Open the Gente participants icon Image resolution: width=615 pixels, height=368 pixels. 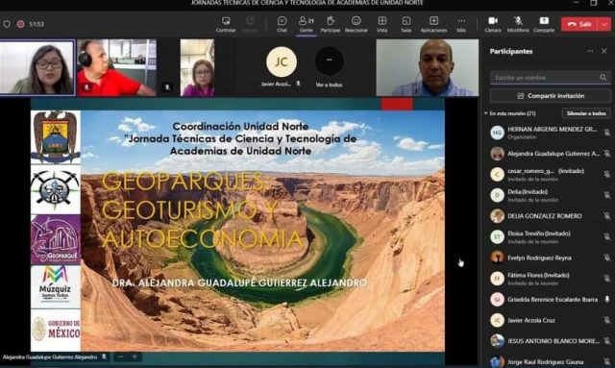coord(307,24)
